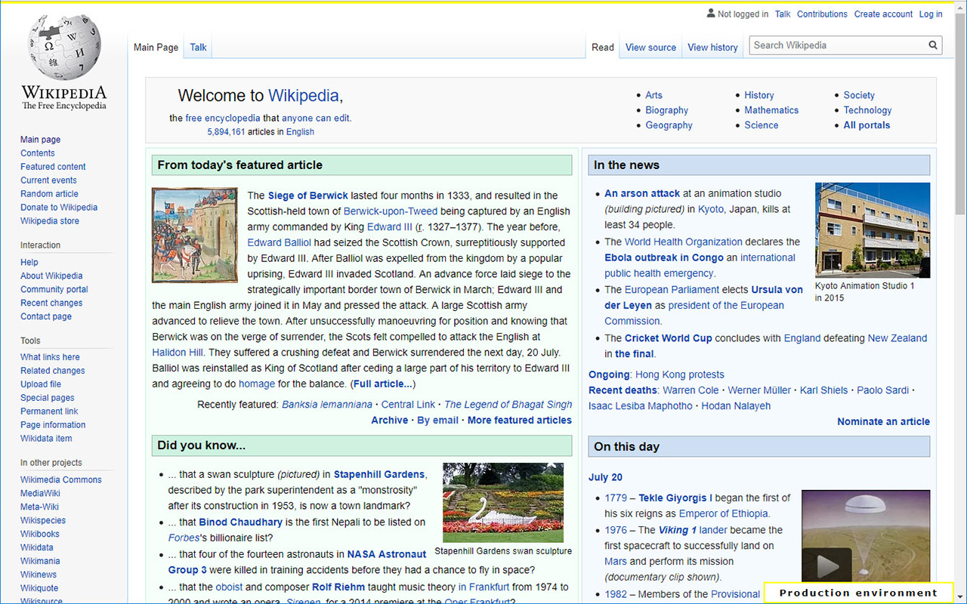Screen dimensions: 967x604
Task: Open the Contributions link at top
Action: [822, 14]
